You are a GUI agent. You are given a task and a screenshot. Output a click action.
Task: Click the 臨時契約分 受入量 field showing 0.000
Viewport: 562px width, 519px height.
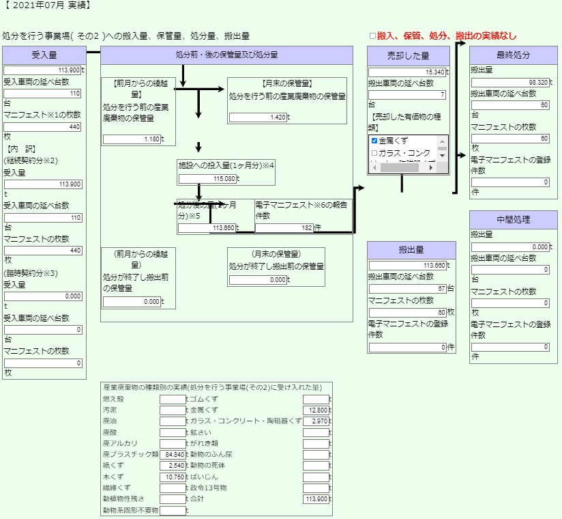(43, 296)
